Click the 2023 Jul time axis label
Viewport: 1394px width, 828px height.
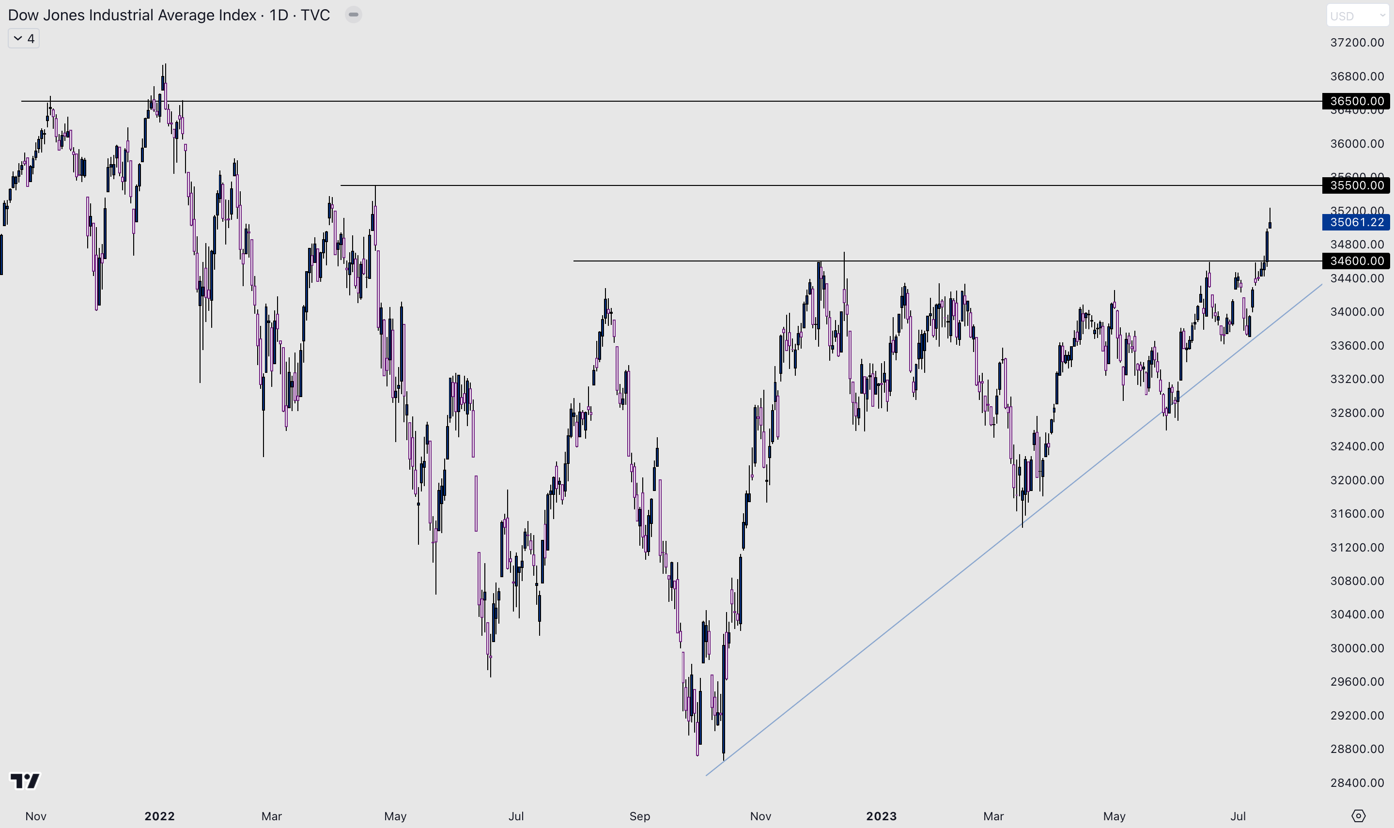pos(1238,816)
